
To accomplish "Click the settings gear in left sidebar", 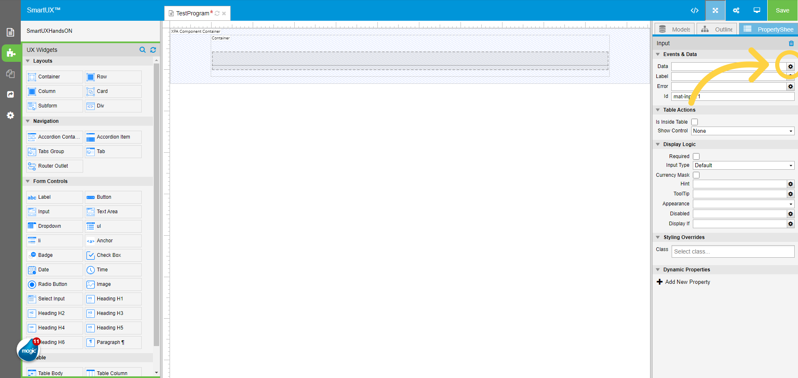I will tap(10, 115).
